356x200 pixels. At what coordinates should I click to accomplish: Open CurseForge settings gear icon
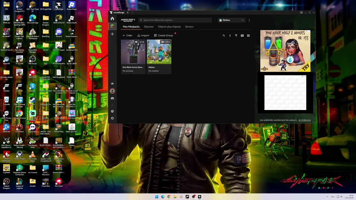[x=112, y=118]
